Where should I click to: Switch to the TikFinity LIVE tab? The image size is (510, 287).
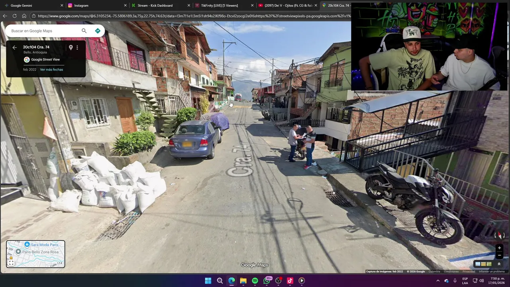[223, 6]
